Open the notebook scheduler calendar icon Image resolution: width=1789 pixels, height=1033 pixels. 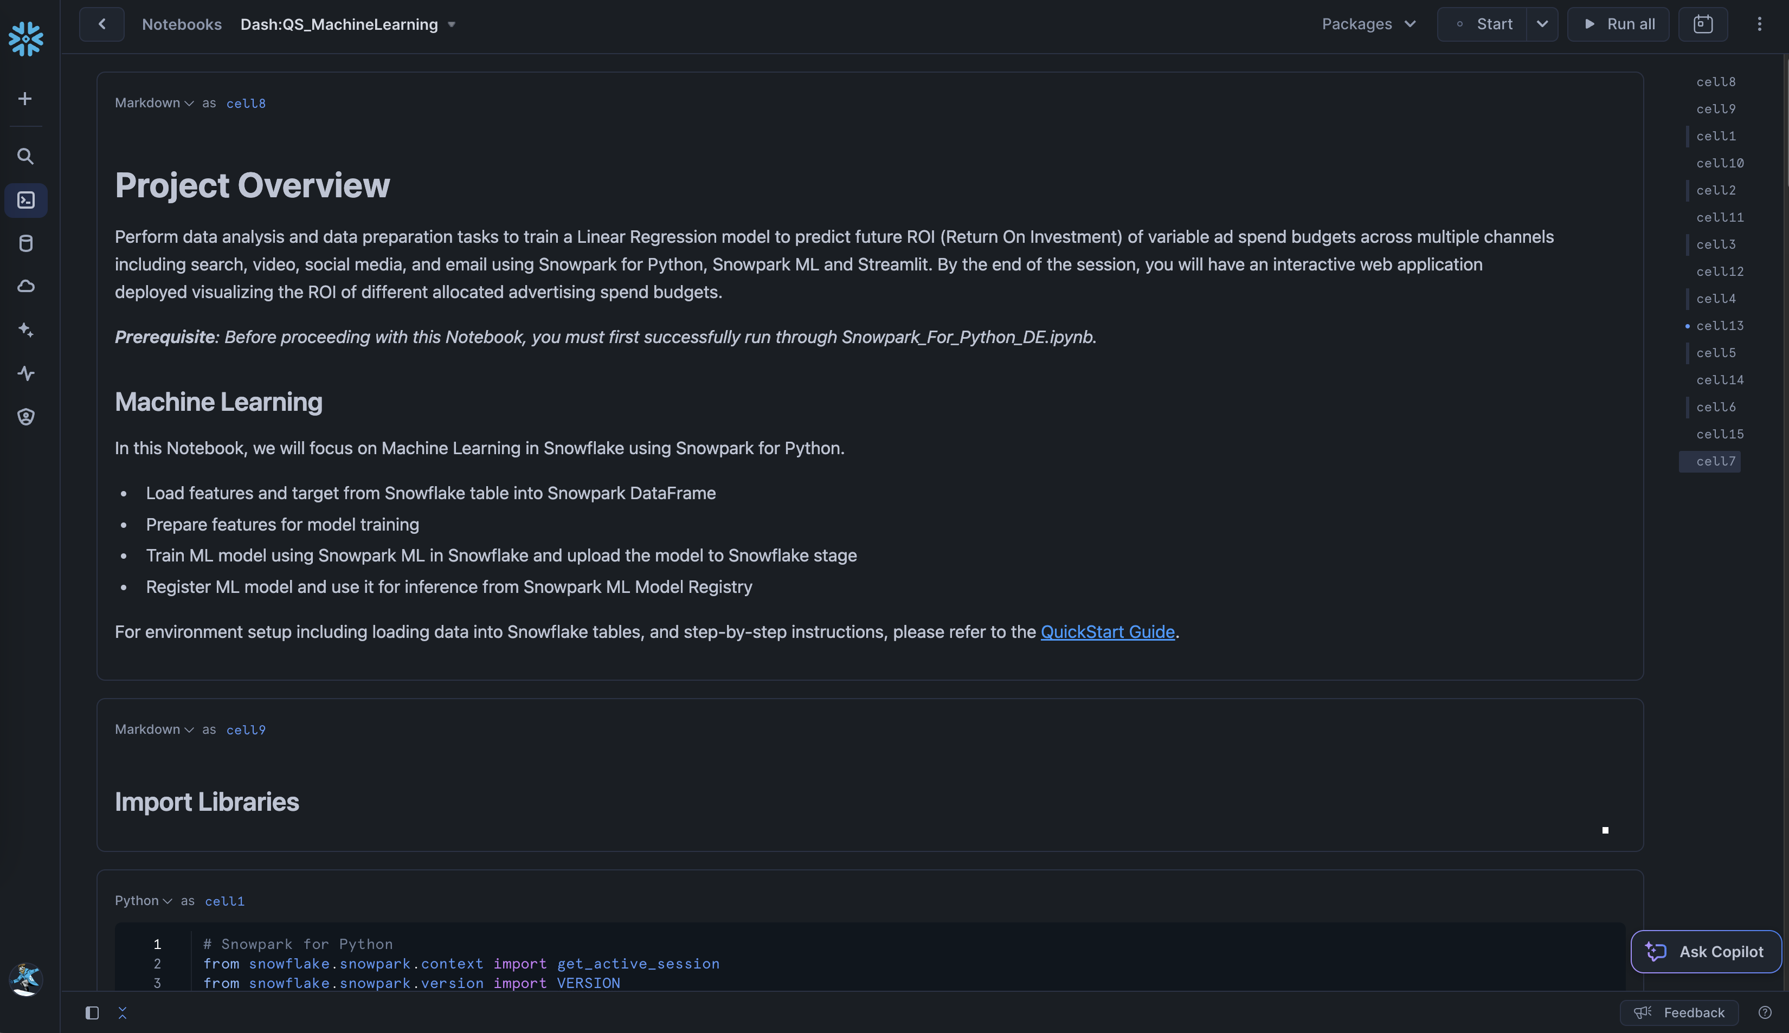coord(1702,24)
